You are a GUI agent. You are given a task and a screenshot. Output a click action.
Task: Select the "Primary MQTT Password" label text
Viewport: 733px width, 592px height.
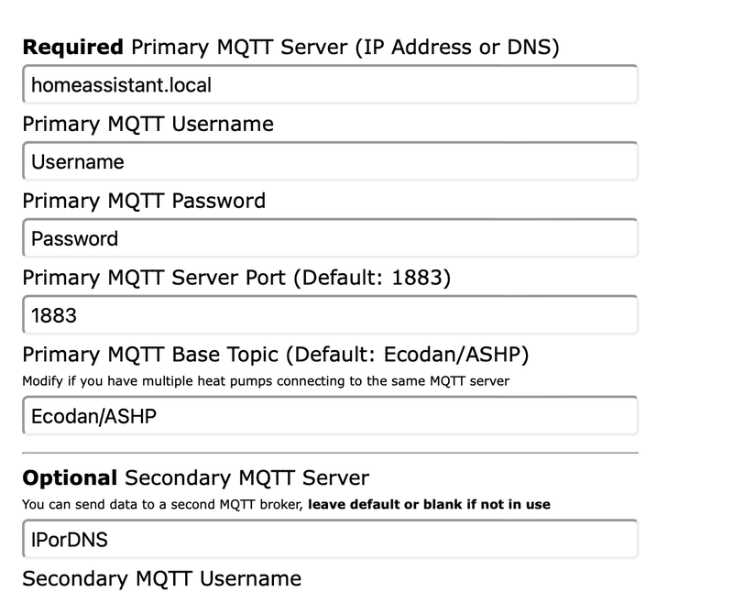tap(144, 200)
